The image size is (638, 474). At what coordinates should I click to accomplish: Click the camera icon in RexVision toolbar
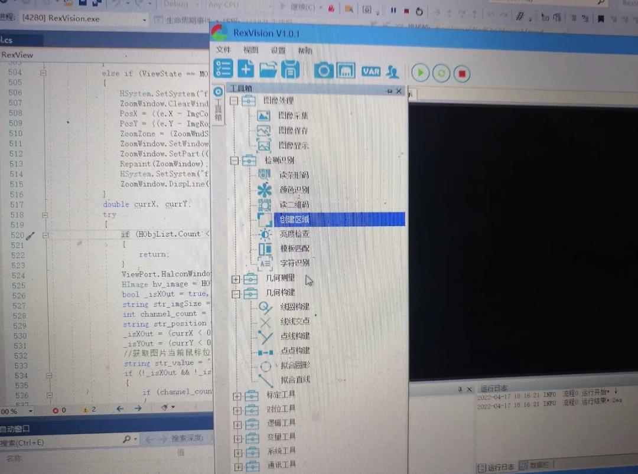324,71
